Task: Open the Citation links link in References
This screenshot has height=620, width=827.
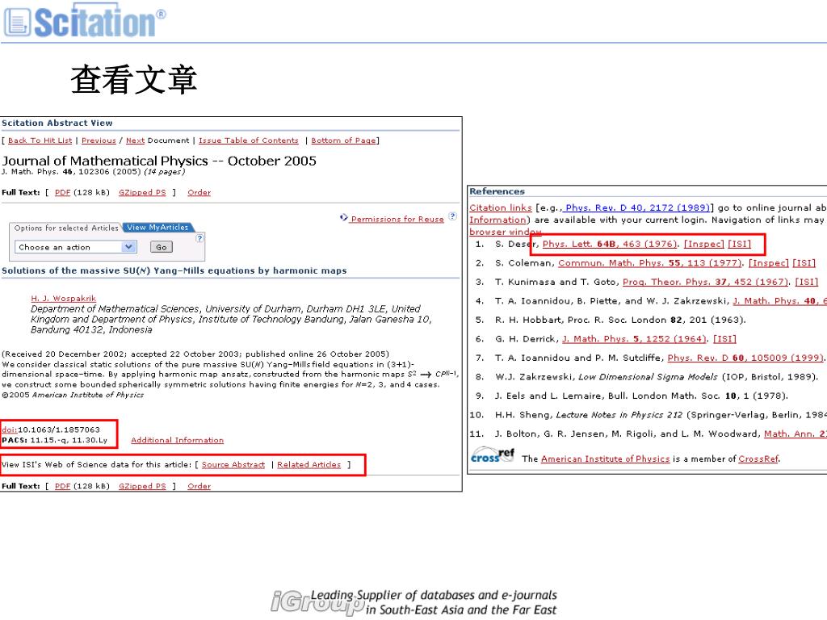Action: (501, 207)
